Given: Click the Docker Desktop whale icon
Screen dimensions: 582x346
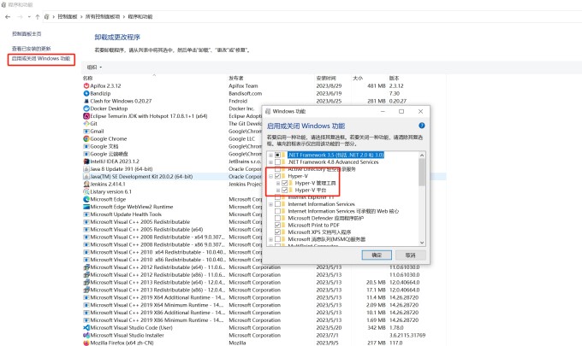Looking at the screenshot, I should coord(86,108).
